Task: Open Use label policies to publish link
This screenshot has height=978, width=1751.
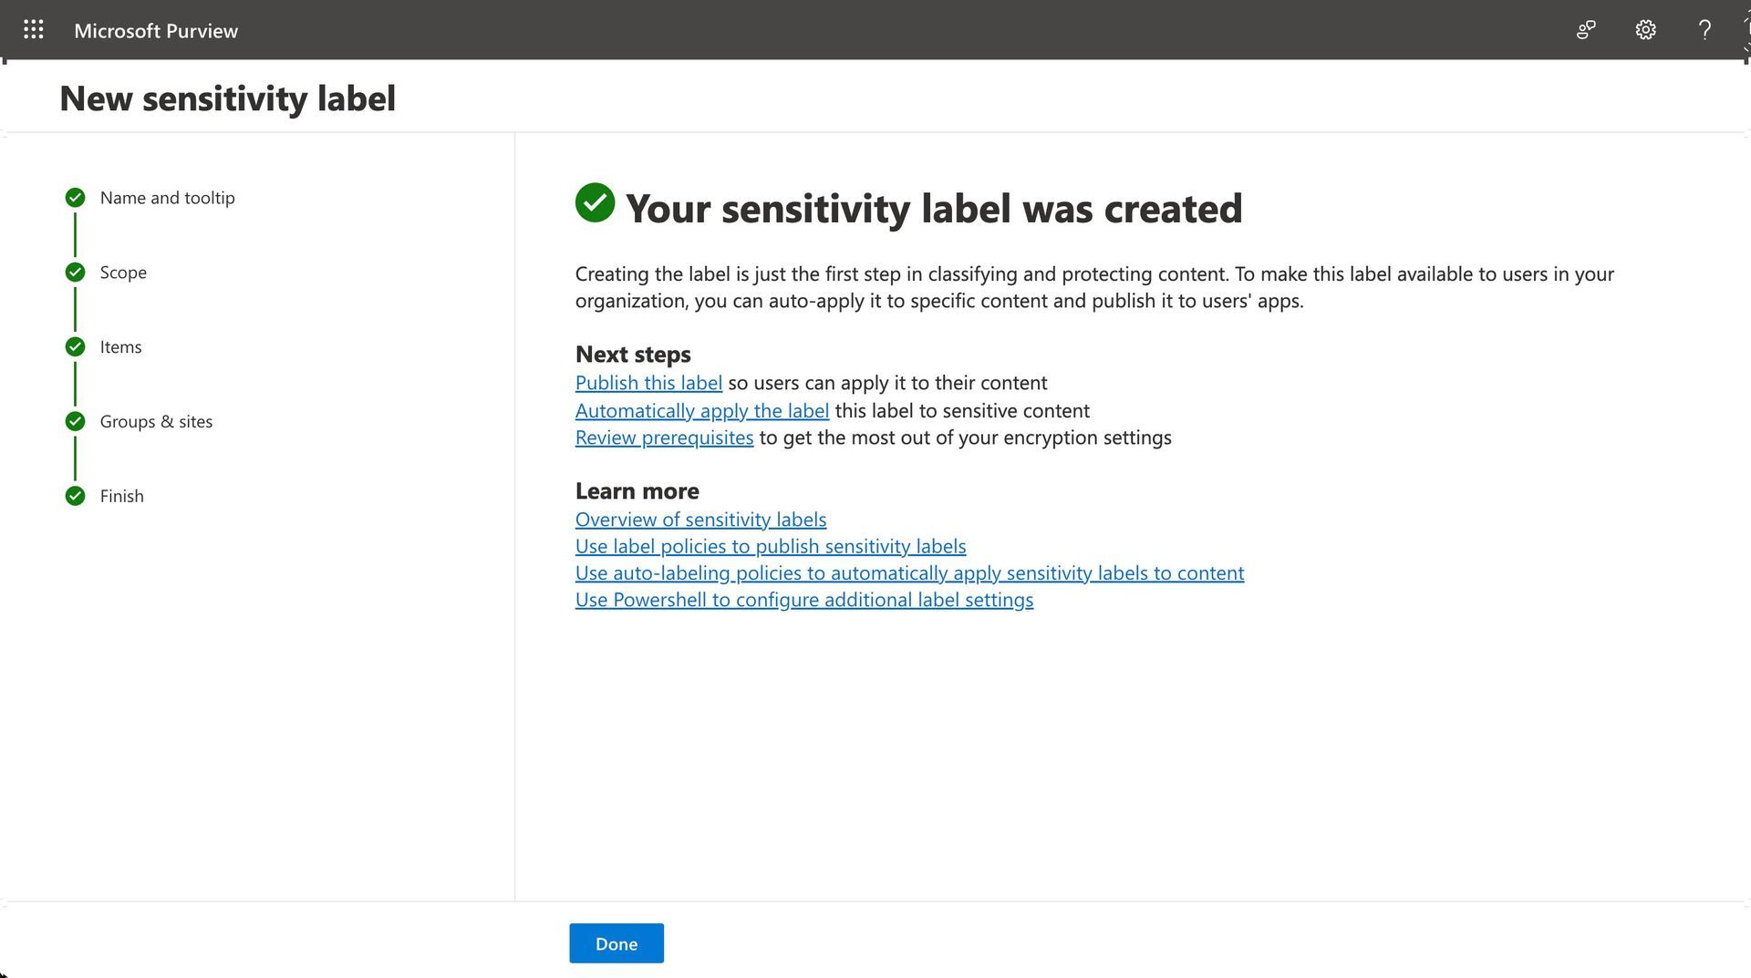Action: pyautogui.click(x=771, y=546)
